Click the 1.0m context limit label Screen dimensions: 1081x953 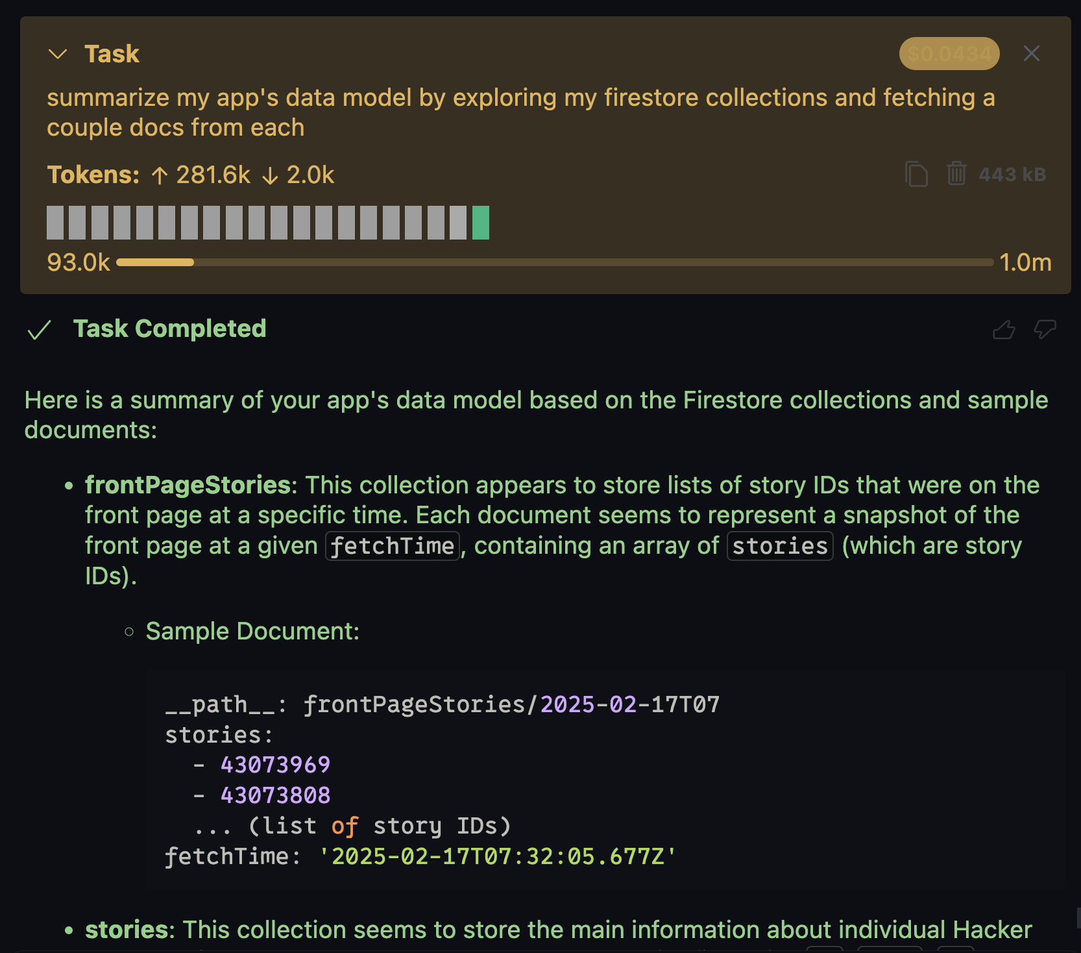tap(1025, 262)
